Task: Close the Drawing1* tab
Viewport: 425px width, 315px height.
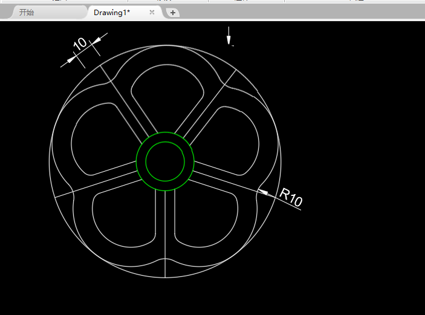Action: coord(152,12)
